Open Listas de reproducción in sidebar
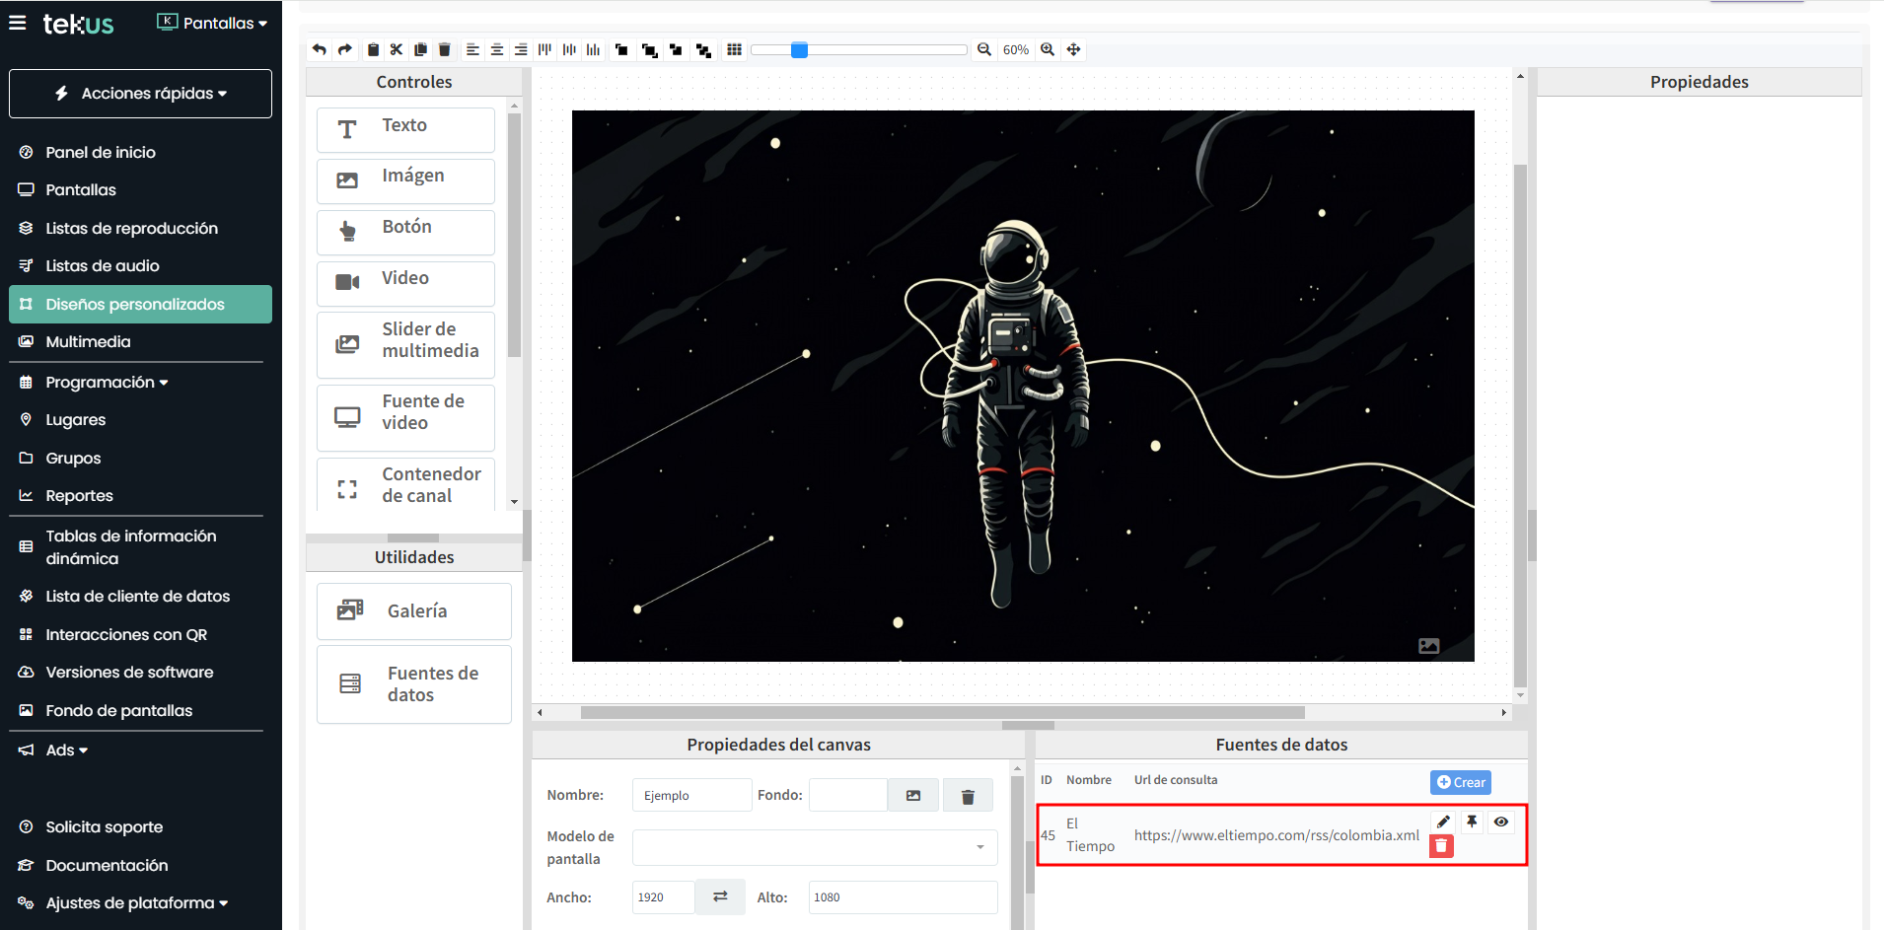 (x=131, y=228)
